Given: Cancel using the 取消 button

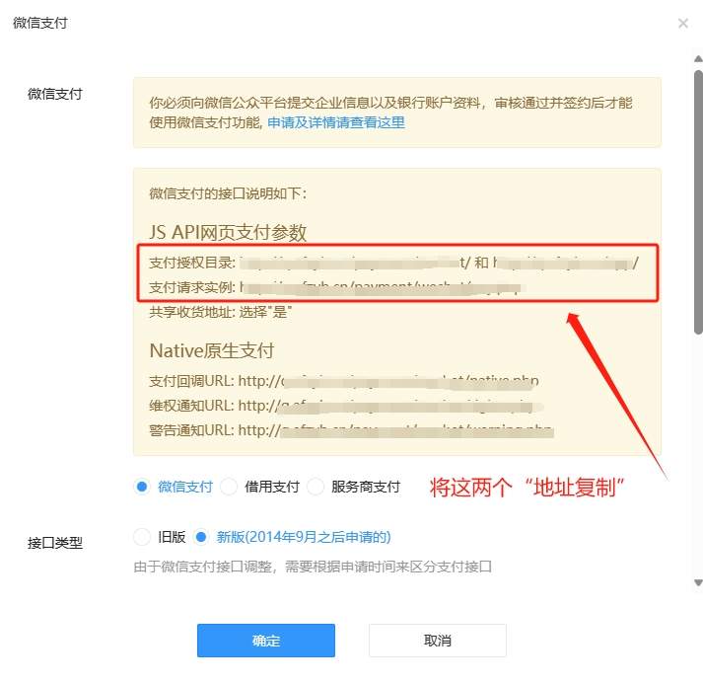Looking at the screenshot, I should tap(438, 641).
